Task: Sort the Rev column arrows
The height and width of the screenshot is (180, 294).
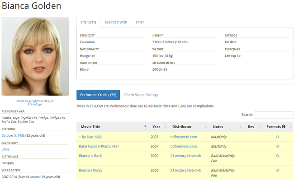Action: point(260,127)
